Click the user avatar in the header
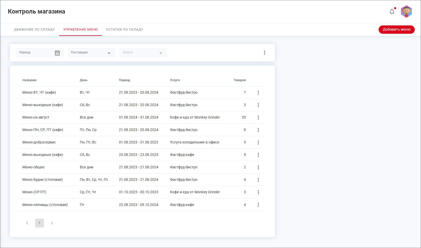Image resolution: width=421 pixels, height=248 pixels. (x=406, y=12)
